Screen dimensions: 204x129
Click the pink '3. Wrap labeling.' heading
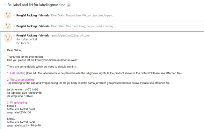point(17,103)
